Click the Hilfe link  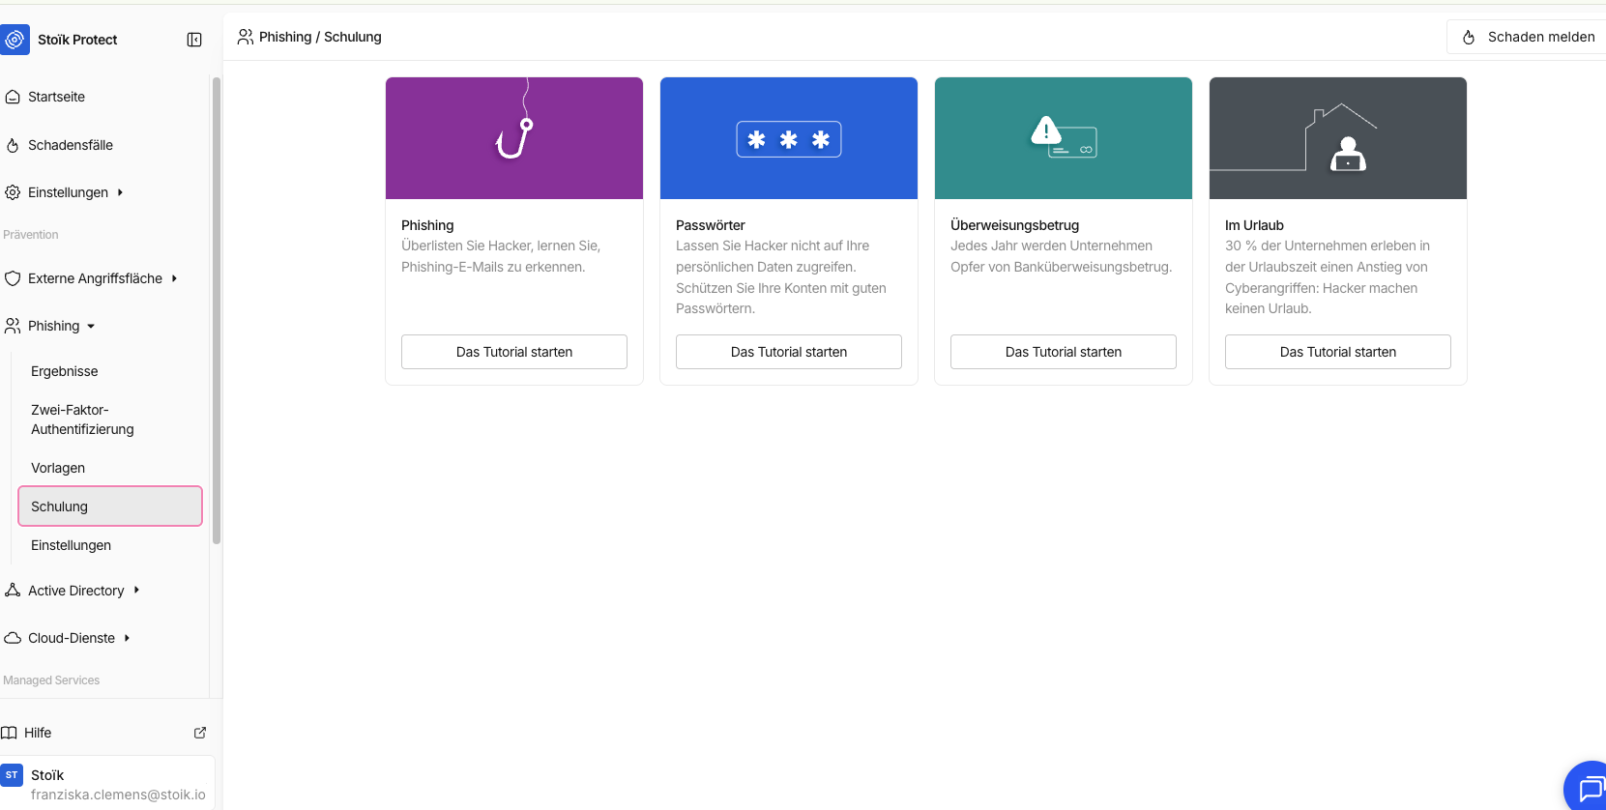coord(38,733)
